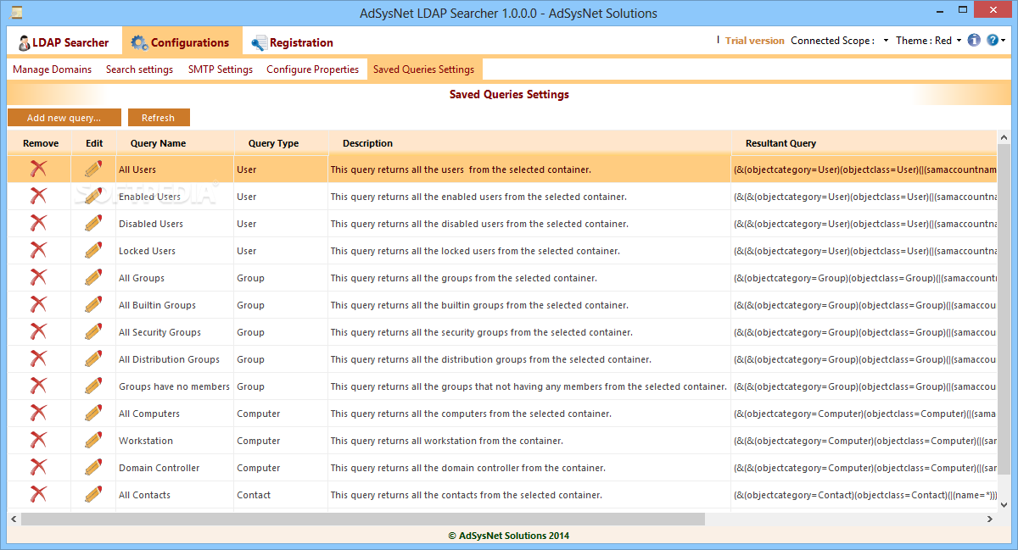This screenshot has height=550, width=1018.
Task: Edit the All Groups query
Action: pos(93,278)
